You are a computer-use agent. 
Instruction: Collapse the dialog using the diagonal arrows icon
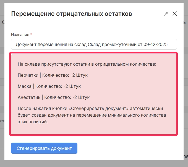166,14
